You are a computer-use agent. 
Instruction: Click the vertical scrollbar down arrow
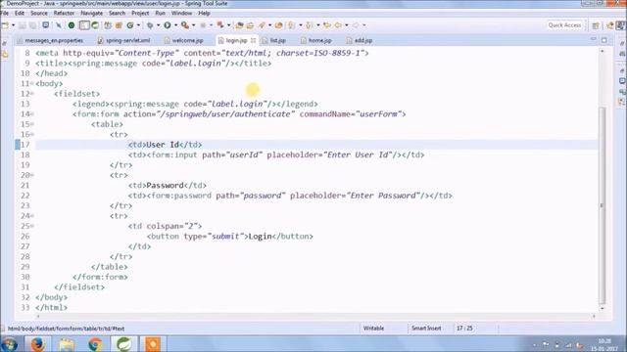[603, 309]
